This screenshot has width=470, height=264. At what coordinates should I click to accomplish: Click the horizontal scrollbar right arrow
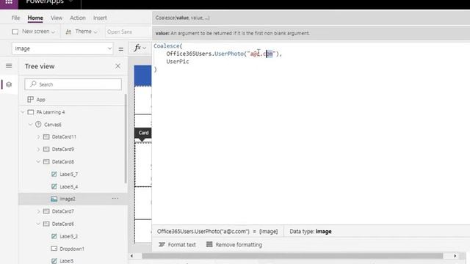tap(455, 256)
